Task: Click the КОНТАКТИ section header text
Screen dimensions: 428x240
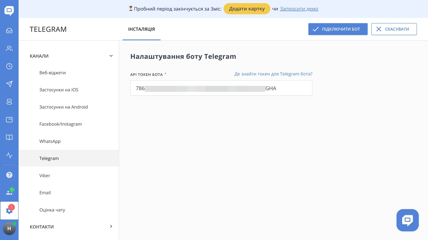Action: [x=42, y=227]
